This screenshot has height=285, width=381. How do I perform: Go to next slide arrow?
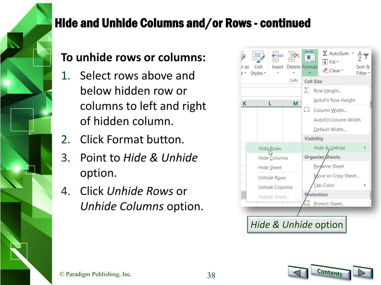362,272
